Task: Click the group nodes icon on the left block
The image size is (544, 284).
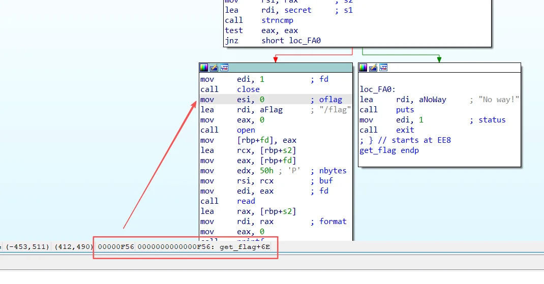Action: (224, 68)
